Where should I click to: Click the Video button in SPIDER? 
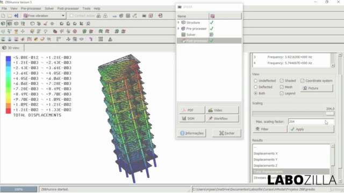222,110
